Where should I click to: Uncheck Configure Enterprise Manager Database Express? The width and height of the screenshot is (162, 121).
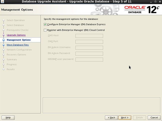[x=45, y=24]
